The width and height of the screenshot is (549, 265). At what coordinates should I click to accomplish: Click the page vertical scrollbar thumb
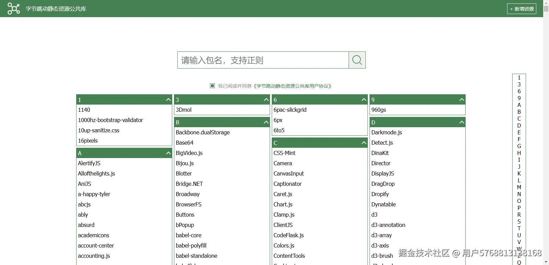tap(546, 9)
